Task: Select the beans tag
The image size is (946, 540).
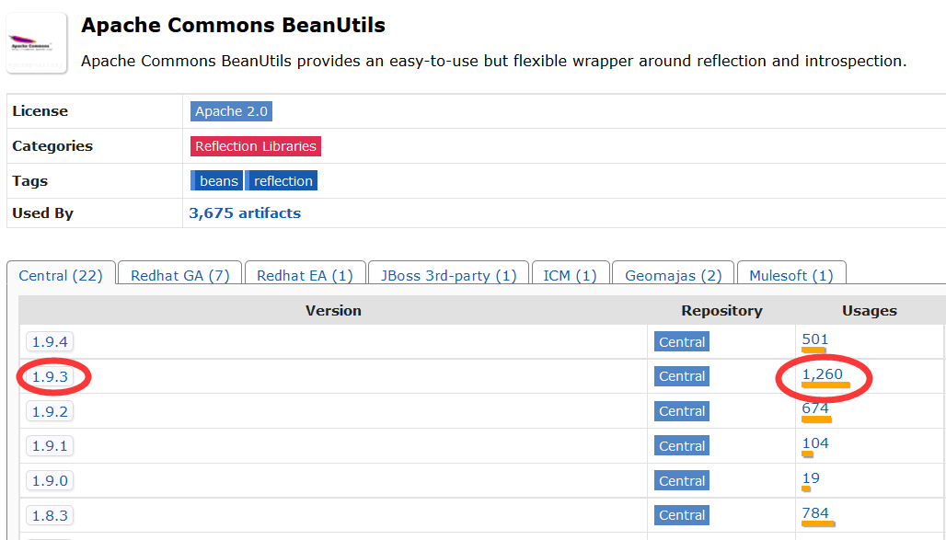Action: click(218, 181)
